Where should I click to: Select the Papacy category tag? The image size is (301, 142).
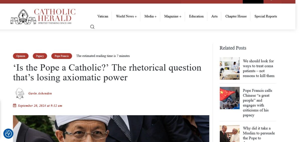pyautogui.click(x=40, y=56)
